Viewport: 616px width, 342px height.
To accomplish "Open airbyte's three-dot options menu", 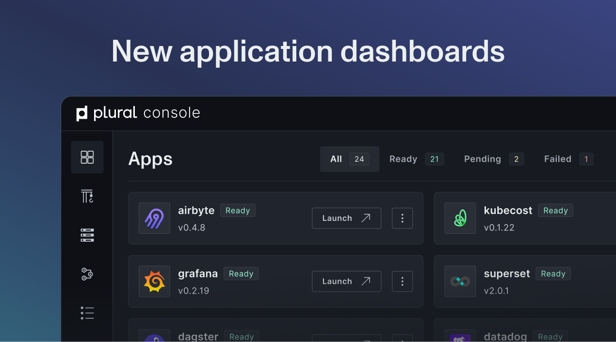I will point(402,218).
